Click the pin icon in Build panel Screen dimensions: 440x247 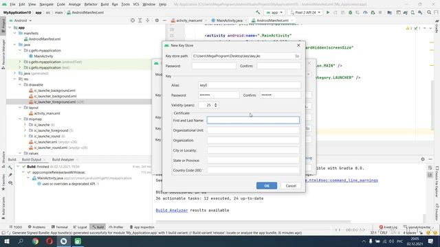10,175
